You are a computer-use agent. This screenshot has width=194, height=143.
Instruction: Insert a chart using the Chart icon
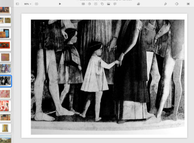point(90,4)
